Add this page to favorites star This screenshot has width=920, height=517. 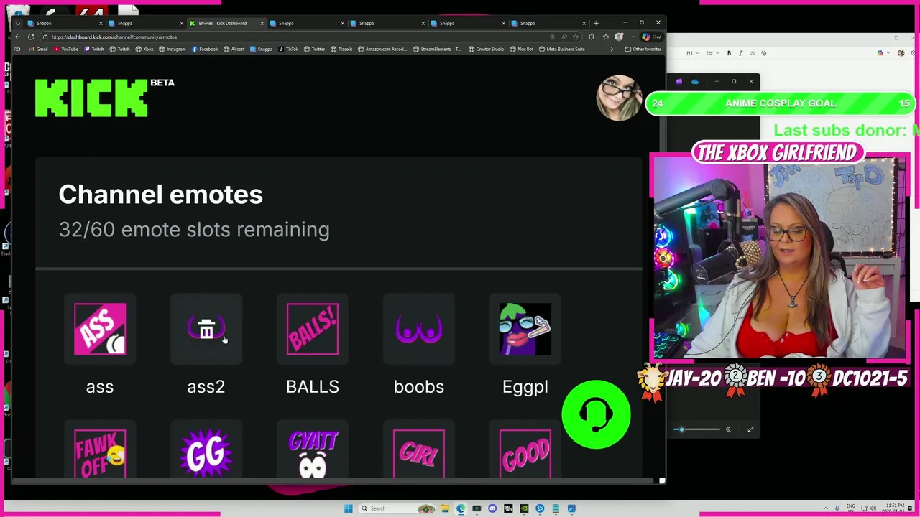point(576,37)
